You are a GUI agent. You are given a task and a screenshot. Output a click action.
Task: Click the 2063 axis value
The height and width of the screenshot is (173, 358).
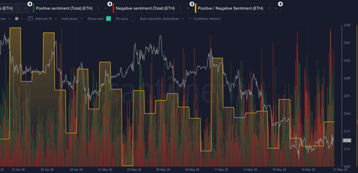tap(347, 167)
